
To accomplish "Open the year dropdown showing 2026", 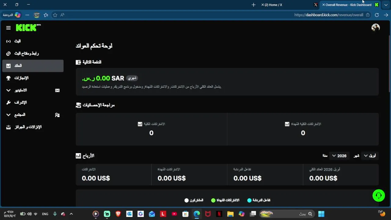I will tap(339, 156).
